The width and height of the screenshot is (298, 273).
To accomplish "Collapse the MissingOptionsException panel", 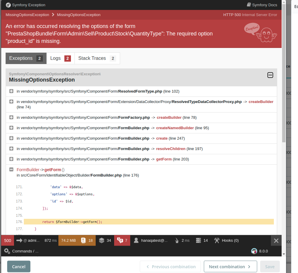I will [x=270, y=75].
